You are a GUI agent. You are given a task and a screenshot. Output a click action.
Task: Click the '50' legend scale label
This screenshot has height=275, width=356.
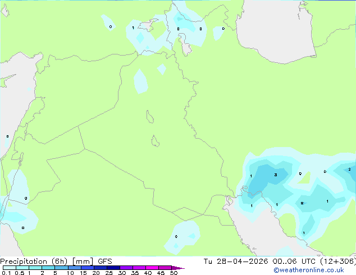point(174,273)
